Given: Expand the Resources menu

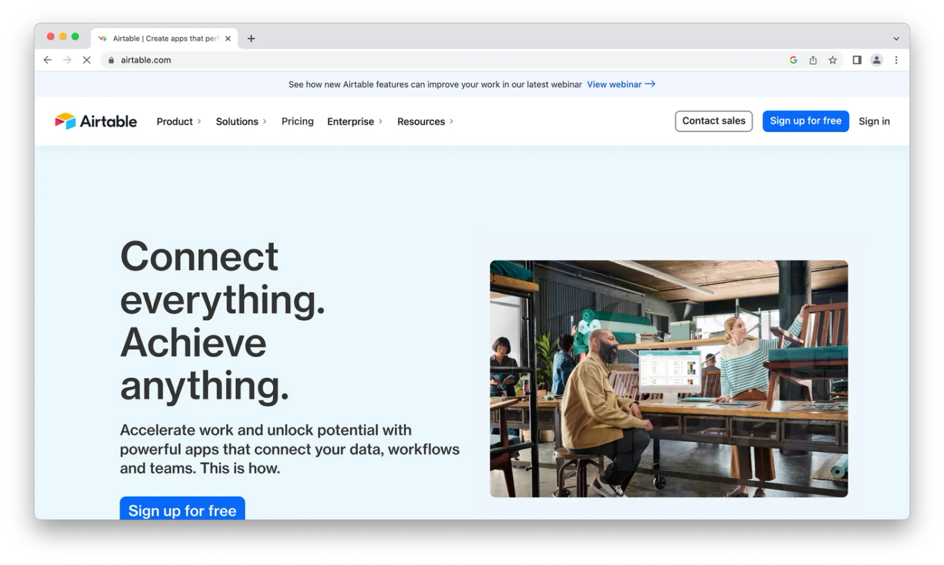Looking at the screenshot, I should pyautogui.click(x=425, y=121).
